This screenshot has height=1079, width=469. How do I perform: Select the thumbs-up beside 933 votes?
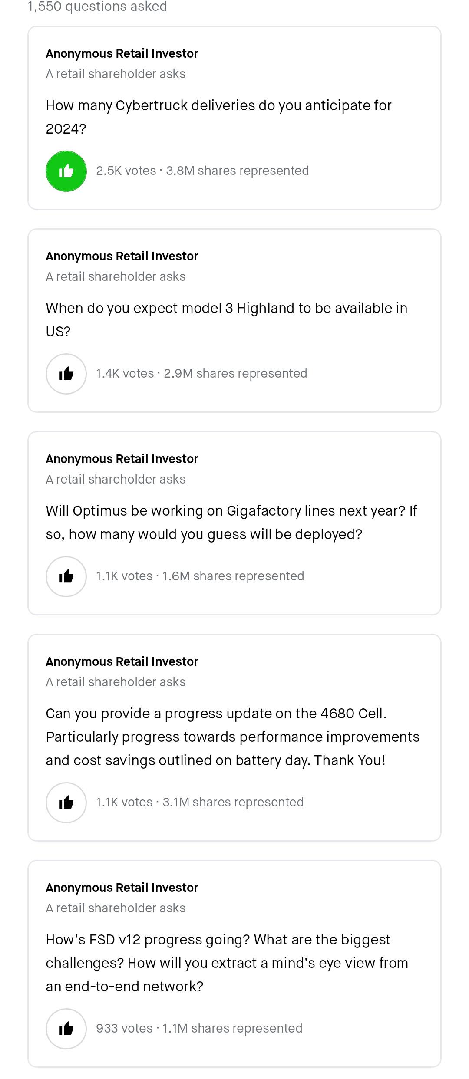[x=66, y=1029]
